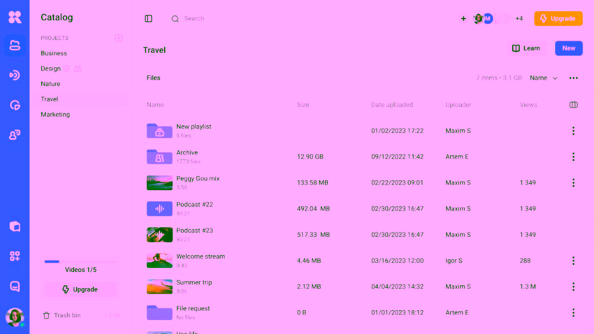Click uploader 'Igor S'

pos(454,260)
